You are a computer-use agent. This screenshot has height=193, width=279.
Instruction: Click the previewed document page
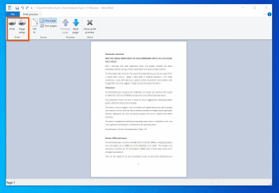[139, 109]
